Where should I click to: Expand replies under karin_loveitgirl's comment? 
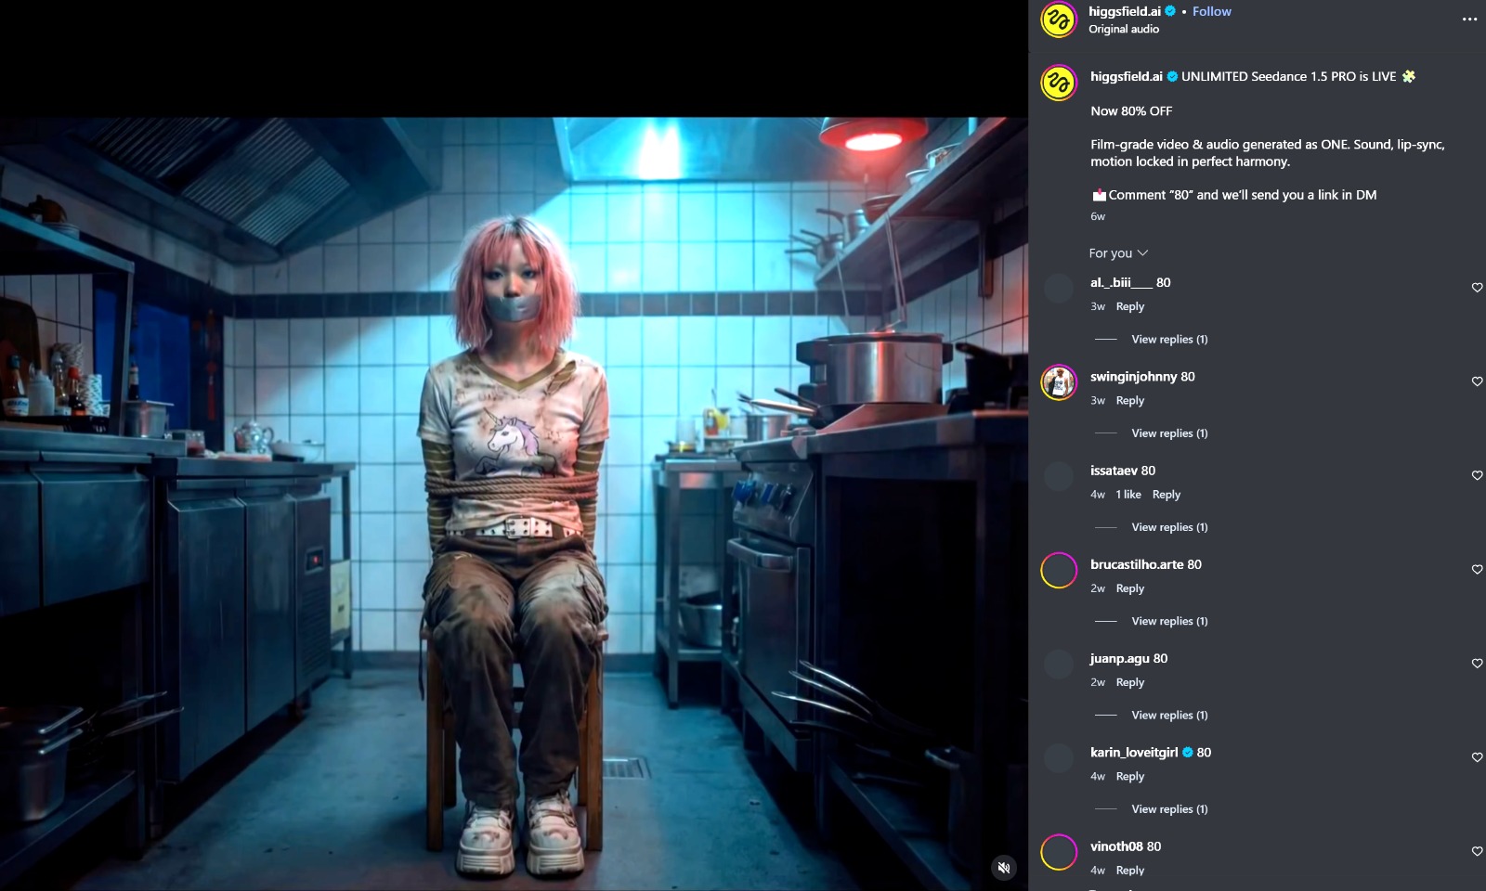pyautogui.click(x=1169, y=809)
